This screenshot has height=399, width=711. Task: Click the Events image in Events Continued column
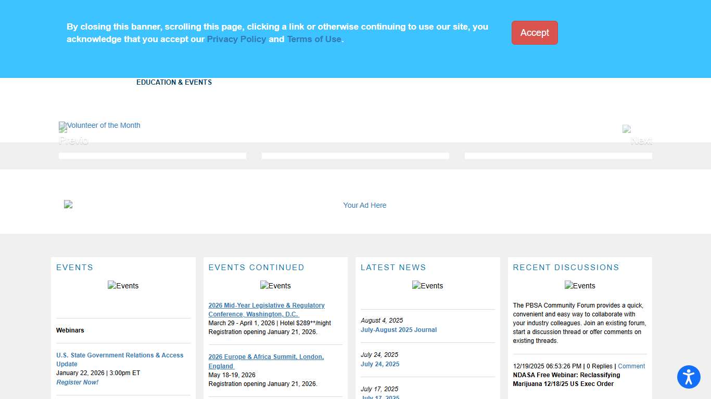pyautogui.click(x=275, y=285)
